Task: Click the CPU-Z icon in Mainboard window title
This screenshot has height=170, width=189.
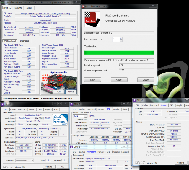Action: pos(71,147)
